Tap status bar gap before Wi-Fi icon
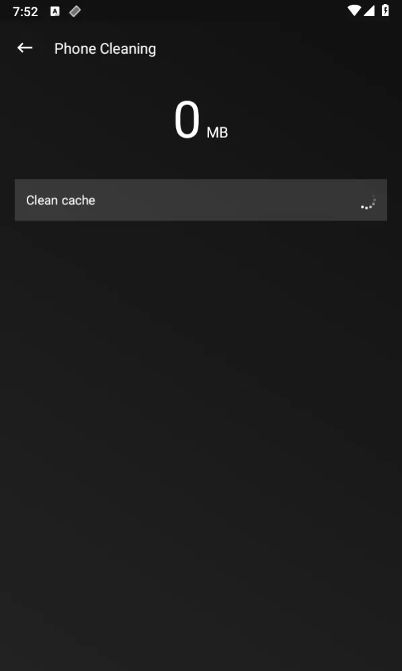The image size is (402, 671). point(214,11)
